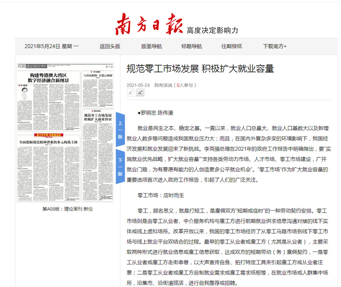The height and width of the screenshot is (287, 341).
Task: Open 往期报纸 past issues picker
Action: click(x=231, y=46)
